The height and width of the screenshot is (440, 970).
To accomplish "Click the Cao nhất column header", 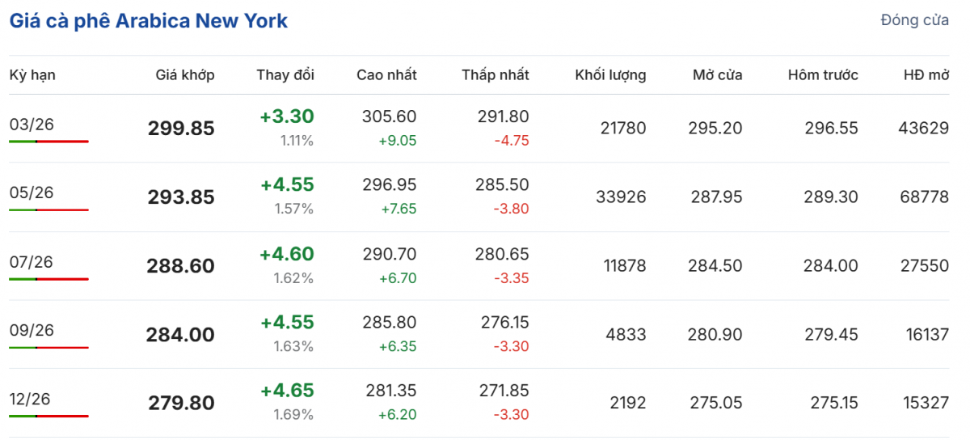I will coord(386,75).
